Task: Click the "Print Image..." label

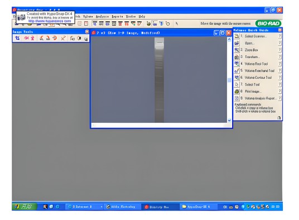Action: pyautogui.click(x=253, y=92)
